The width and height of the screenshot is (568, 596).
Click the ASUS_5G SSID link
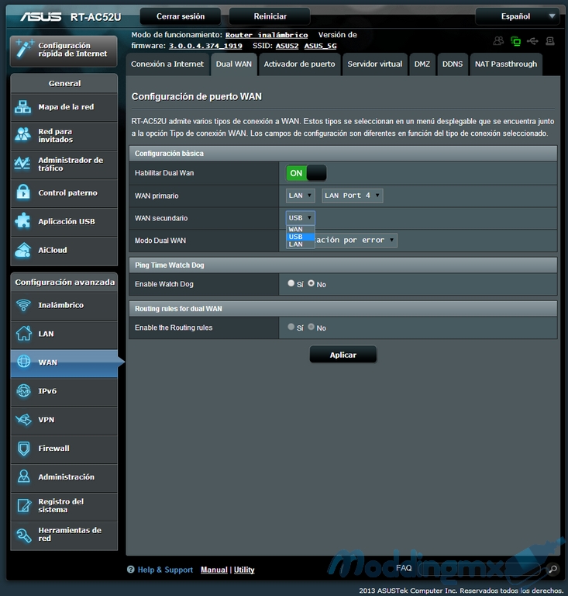click(x=320, y=46)
